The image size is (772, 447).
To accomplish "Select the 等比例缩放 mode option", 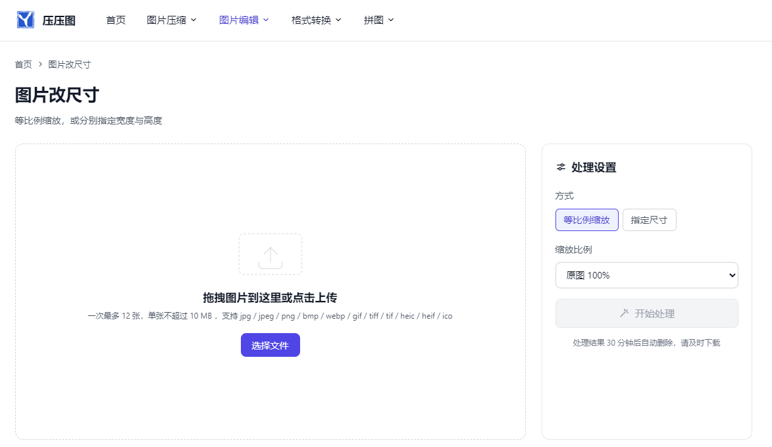I will 587,220.
